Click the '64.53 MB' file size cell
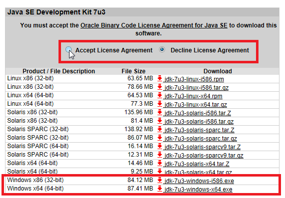This screenshot has height=198, width=285. click(x=140, y=95)
